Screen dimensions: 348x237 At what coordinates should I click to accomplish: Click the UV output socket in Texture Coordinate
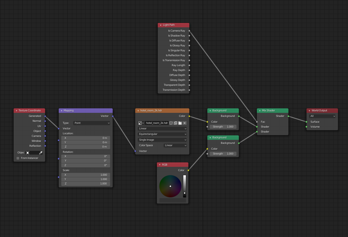[45, 126]
